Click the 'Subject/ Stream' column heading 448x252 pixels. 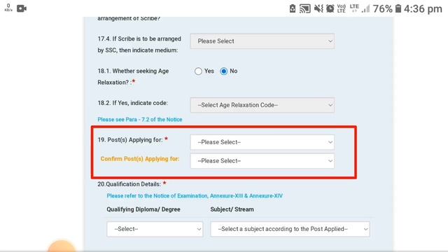tap(232, 209)
